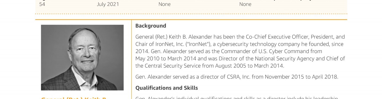Viewport: 382px width, 99px height.
Task: Select the Background section heading
Action: pos(151,26)
